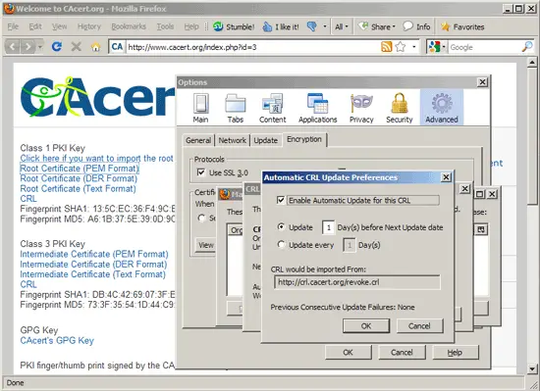Open Root Certificate (Text Format) link
540x391 pixels.
78,188
